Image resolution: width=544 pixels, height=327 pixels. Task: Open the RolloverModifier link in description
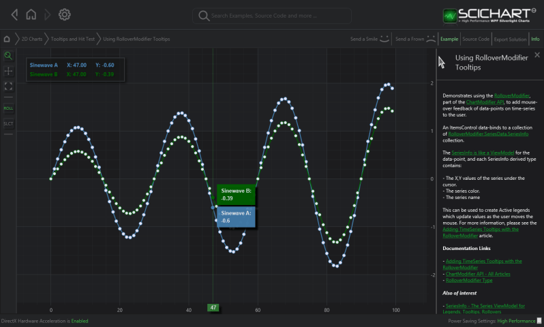(512, 95)
